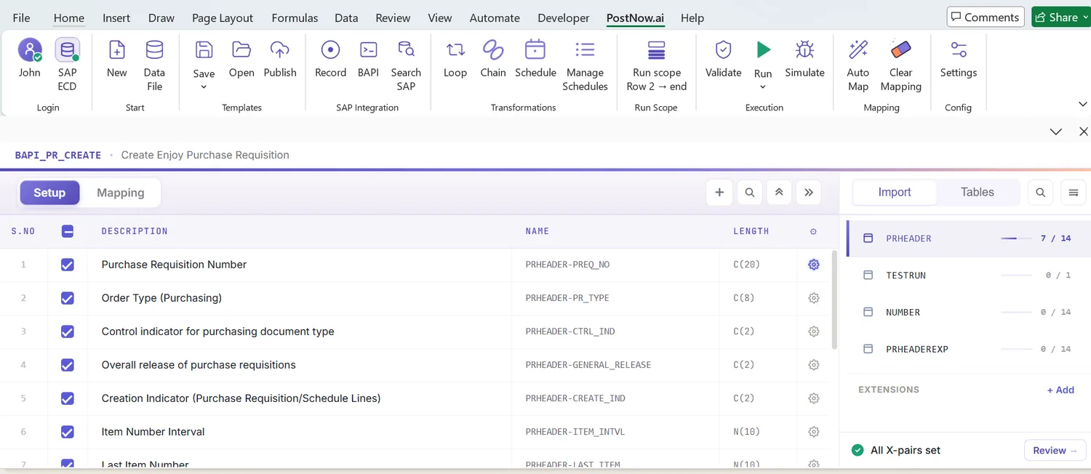Click the + Add extensions link
This screenshot has width=1091, height=474.
(1060, 390)
